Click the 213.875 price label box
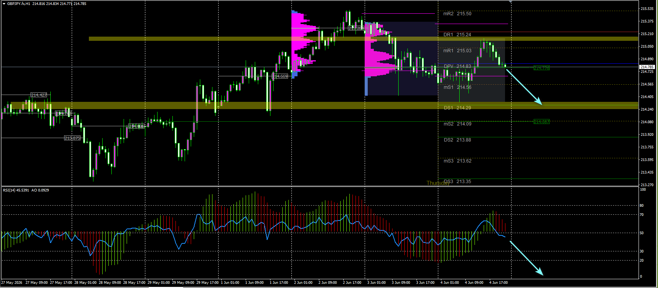 point(72,138)
